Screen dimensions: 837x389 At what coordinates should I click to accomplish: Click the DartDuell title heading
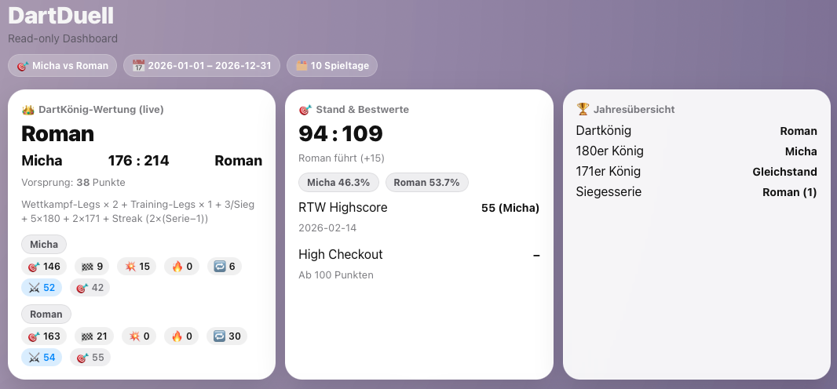point(60,16)
